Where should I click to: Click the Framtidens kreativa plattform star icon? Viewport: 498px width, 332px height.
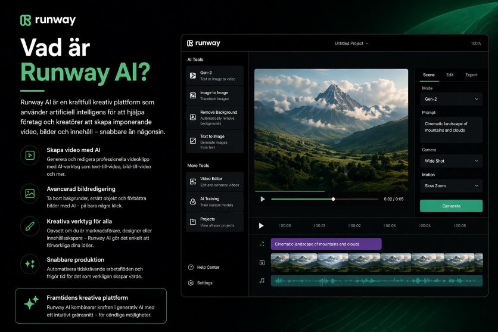click(x=31, y=302)
